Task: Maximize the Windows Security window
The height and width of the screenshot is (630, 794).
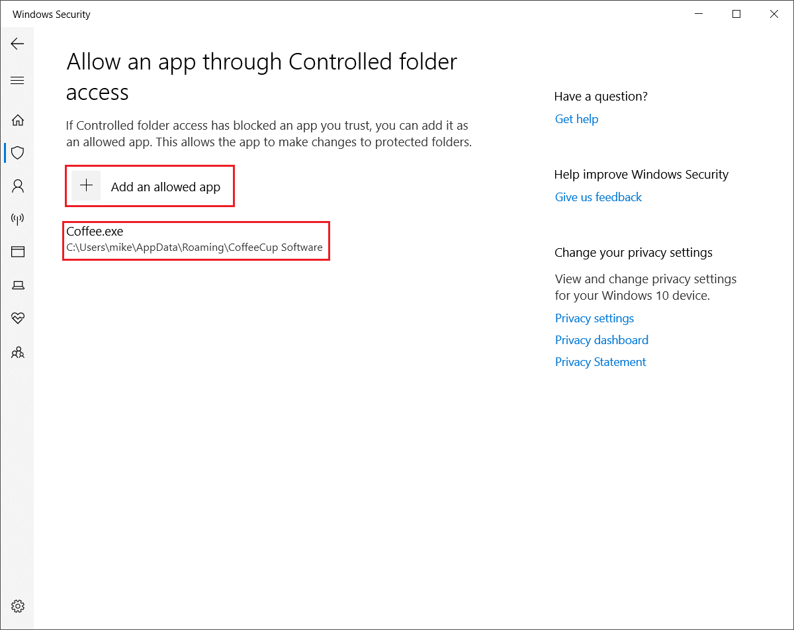Action: pos(736,14)
